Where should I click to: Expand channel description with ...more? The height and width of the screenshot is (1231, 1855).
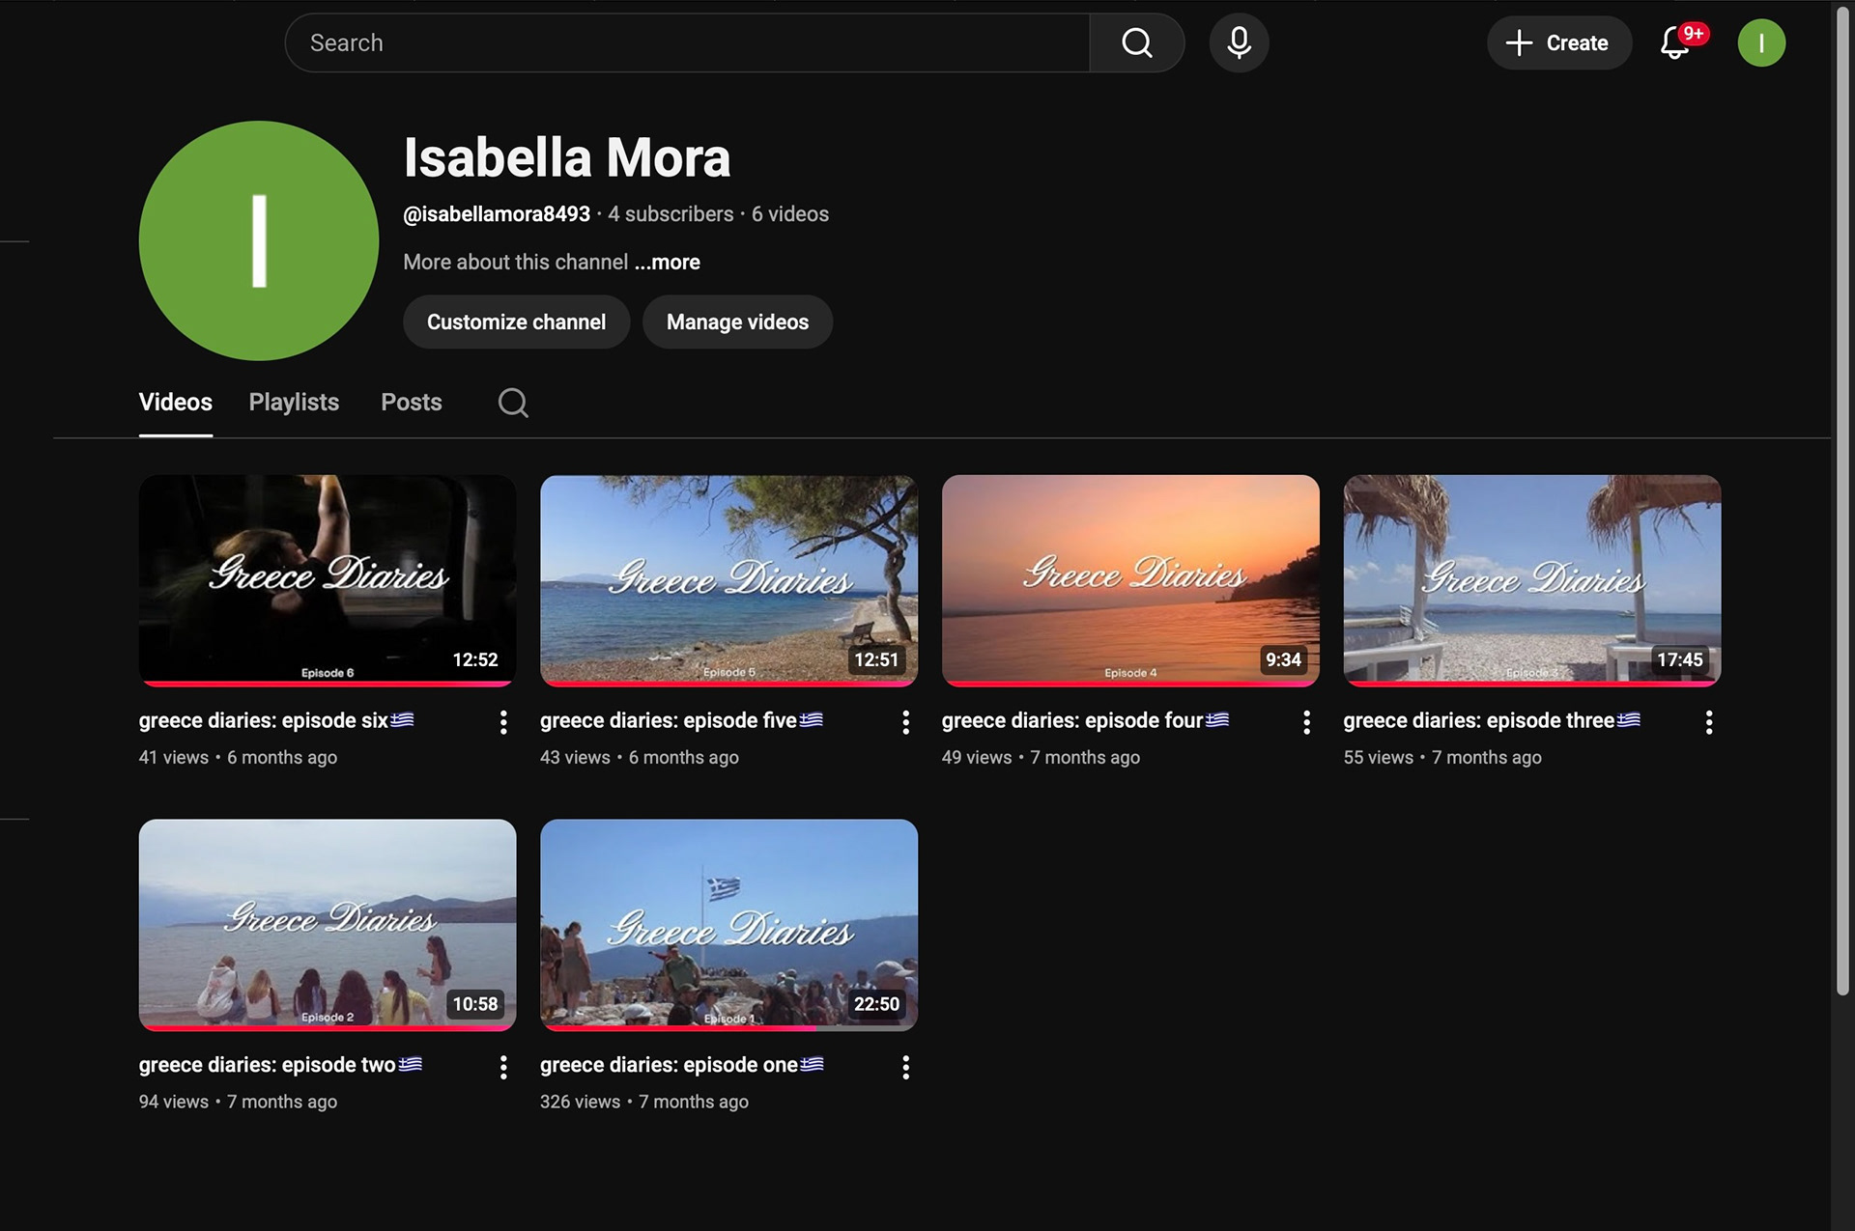(668, 262)
